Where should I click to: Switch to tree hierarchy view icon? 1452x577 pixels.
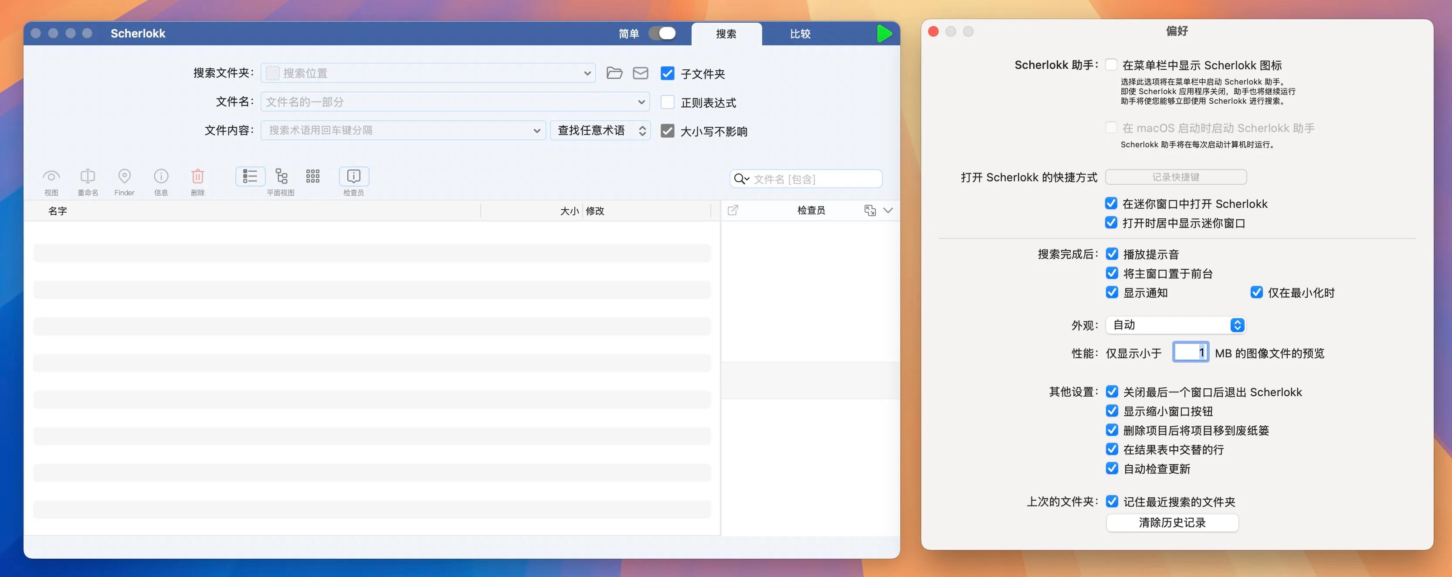click(281, 176)
